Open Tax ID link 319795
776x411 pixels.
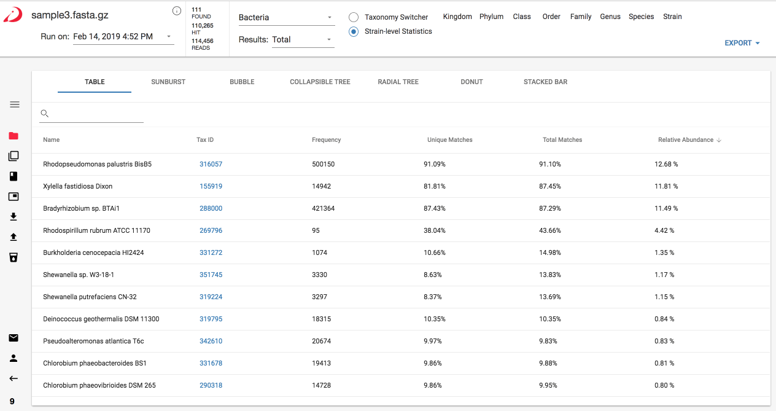click(x=211, y=319)
